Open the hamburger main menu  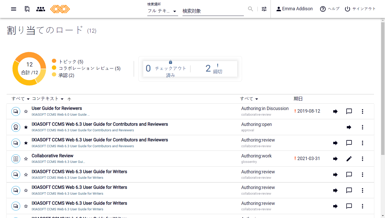tap(14, 9)
